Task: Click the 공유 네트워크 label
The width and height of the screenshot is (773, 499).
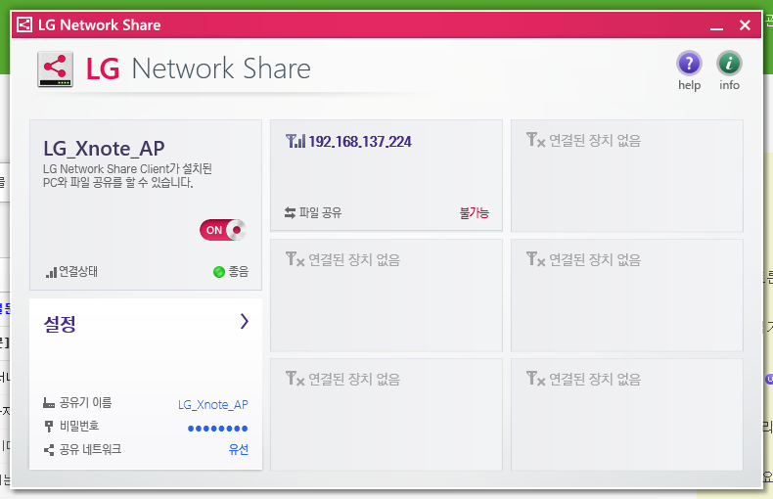Action: (x=91, y=449)
